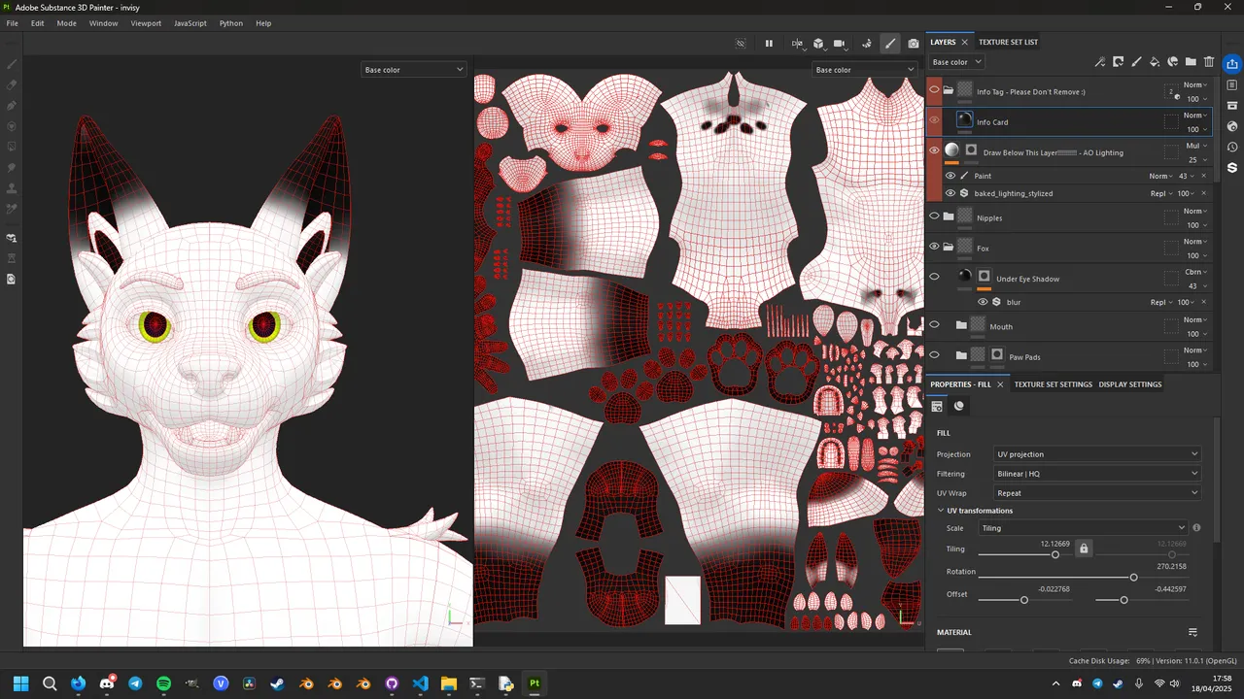Click the delete layer trash icon
This screenshot has width=1244, height=699.
1209,62
